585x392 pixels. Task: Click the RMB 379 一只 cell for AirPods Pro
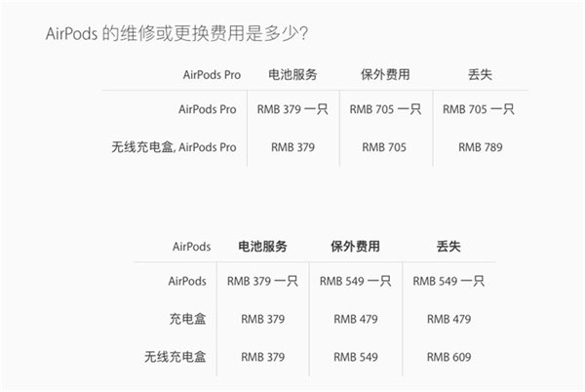293,110
